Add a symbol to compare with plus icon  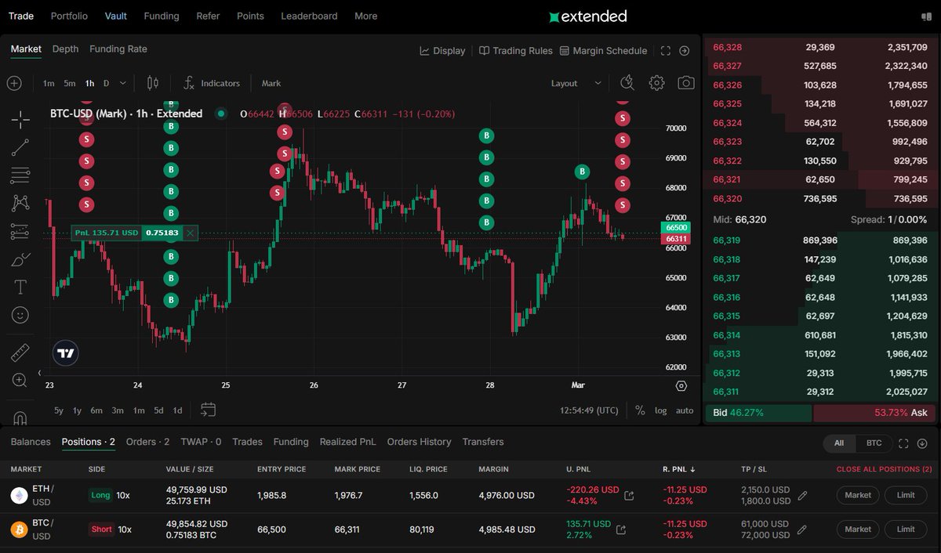click(15, 83)
